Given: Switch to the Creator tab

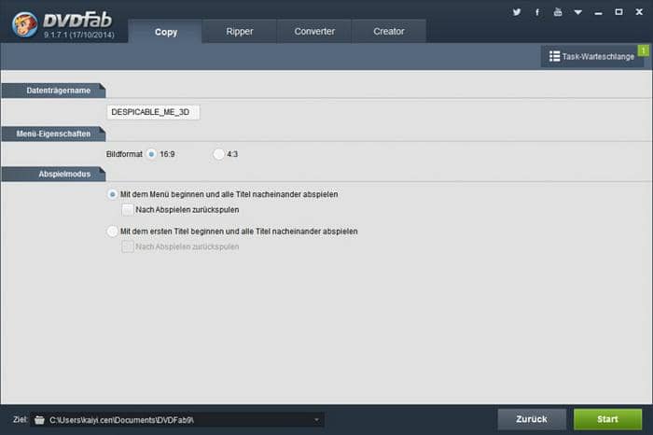Looking at the screenshot, I should click(x=389, y=31).
